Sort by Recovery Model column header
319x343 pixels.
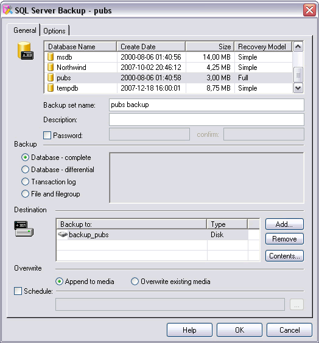263,47
